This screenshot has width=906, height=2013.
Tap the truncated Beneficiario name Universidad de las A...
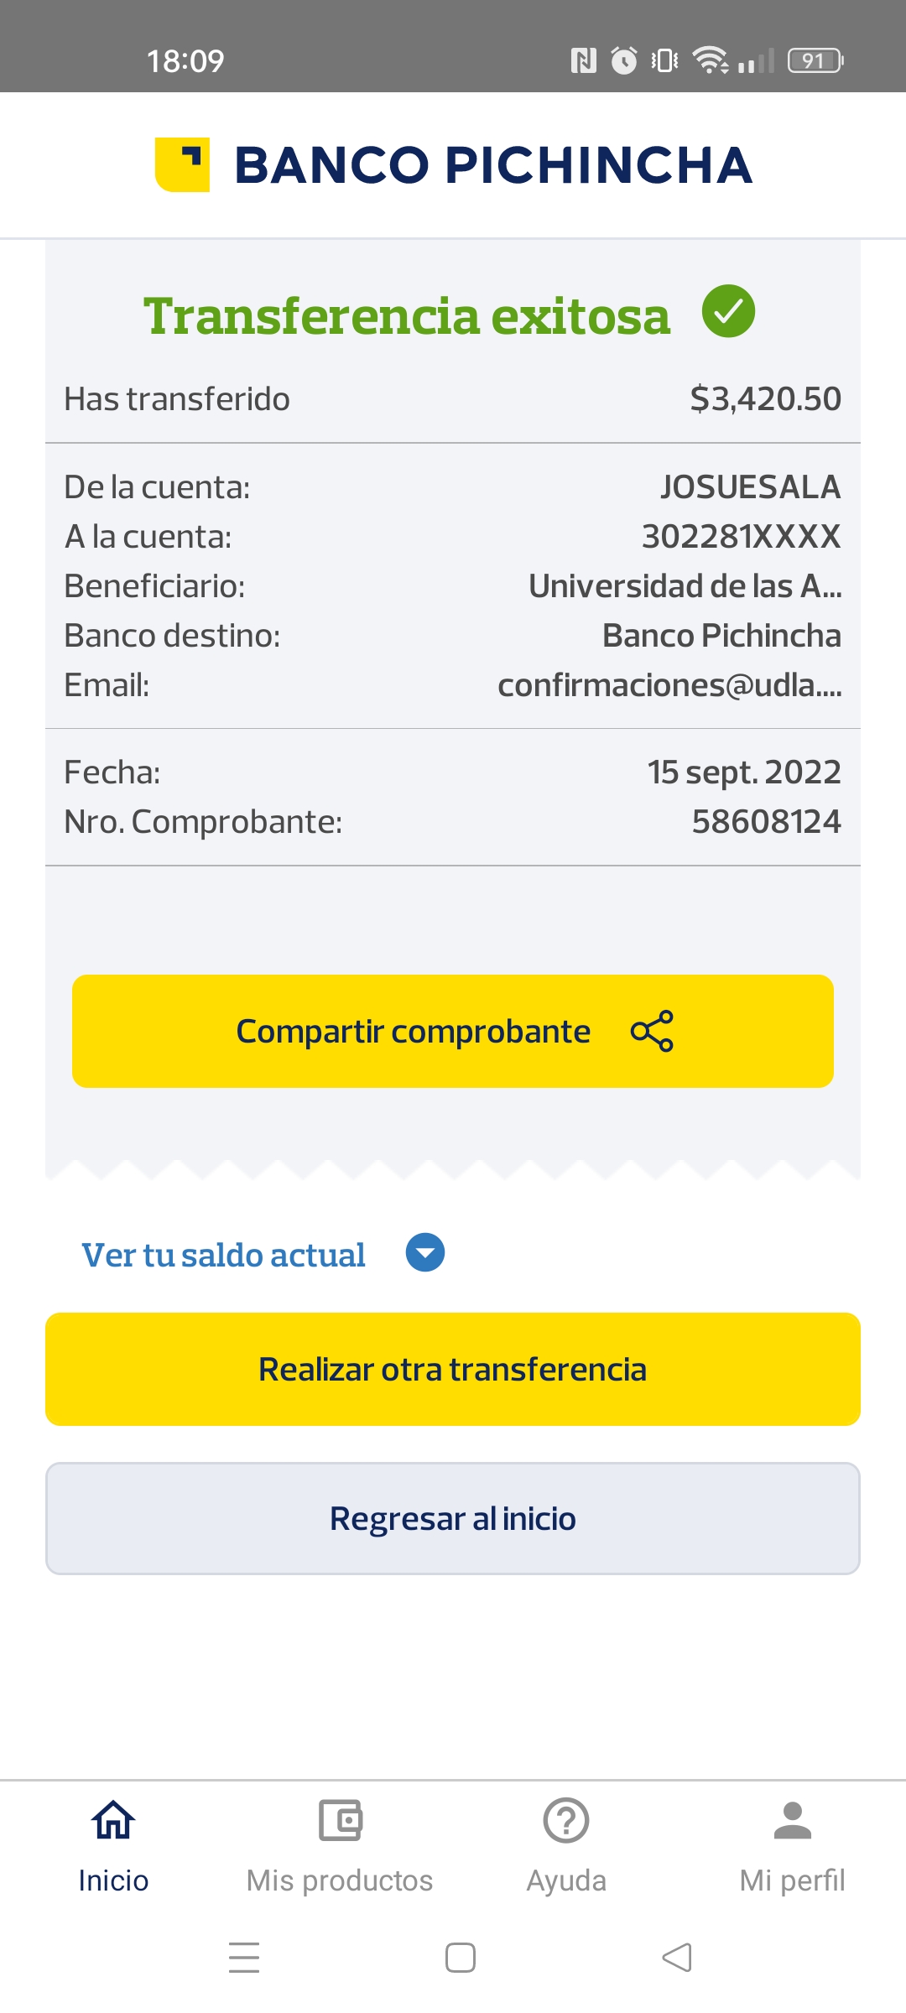point(685,586)
